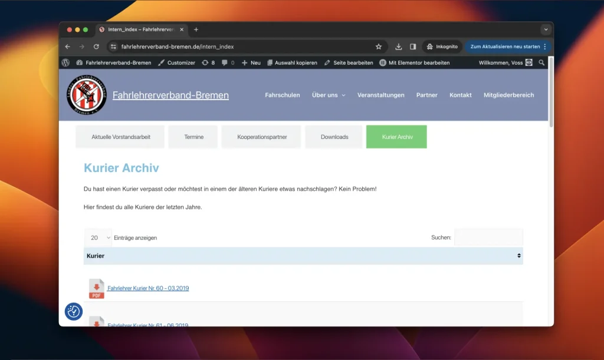Open the Fahrschulen navigation item

click(x=283, y=95)
